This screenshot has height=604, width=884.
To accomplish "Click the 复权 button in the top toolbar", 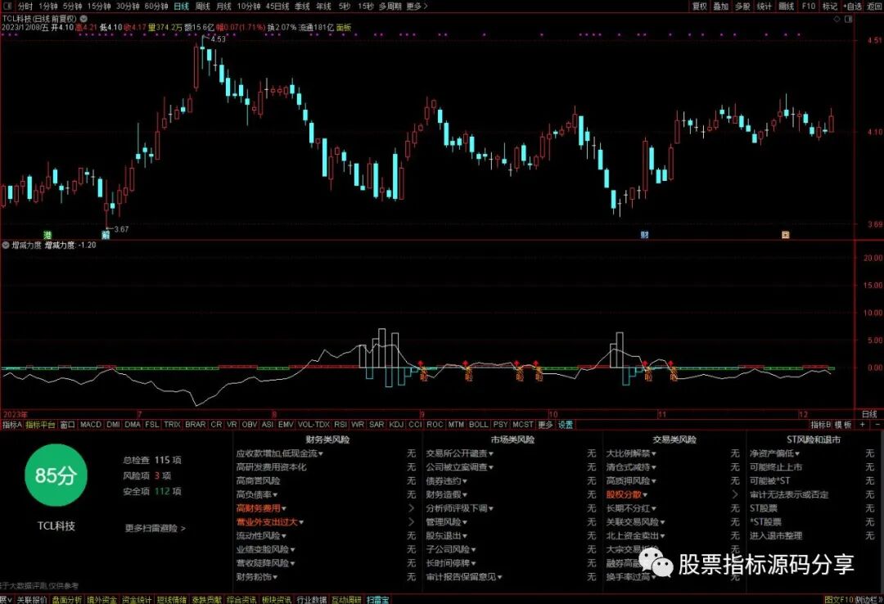I will point(700,7).
